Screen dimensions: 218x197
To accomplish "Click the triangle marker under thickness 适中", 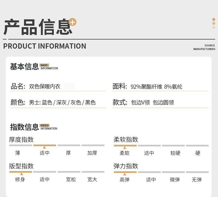I will click(44, 147).
